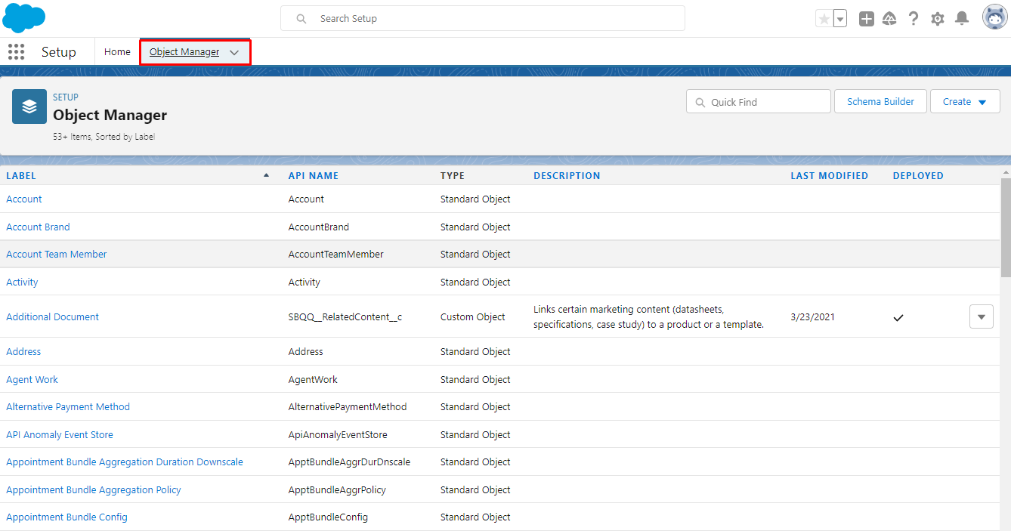This screenshot has width=1011, height=531.
Task: Open the Account Team Member link
Action: [57, 255]
